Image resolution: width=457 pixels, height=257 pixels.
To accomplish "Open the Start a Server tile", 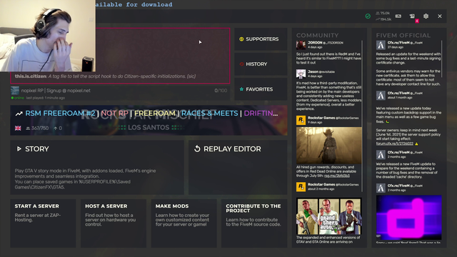I will [x=43, y=223].
